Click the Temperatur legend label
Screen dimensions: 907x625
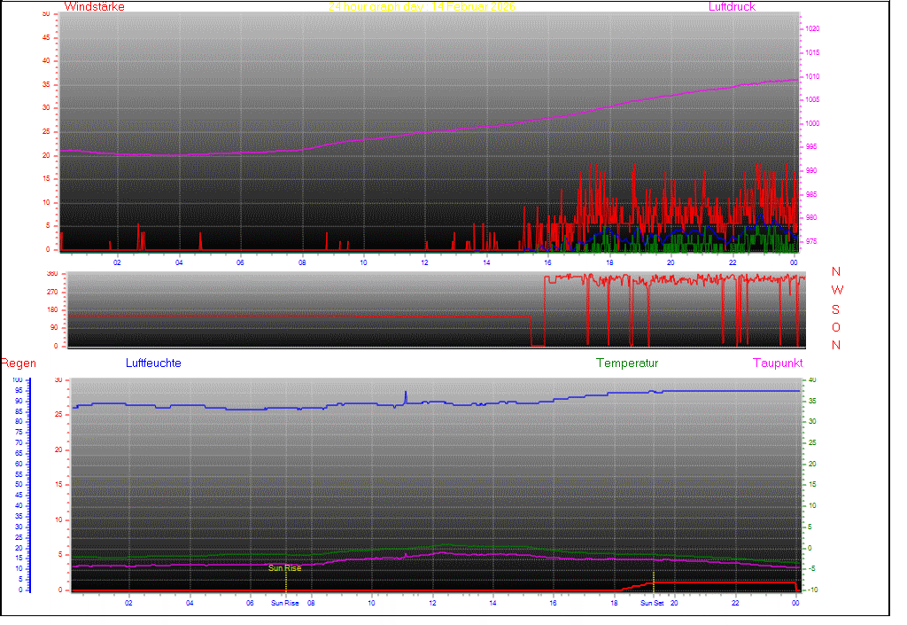[x=627, y=363]
